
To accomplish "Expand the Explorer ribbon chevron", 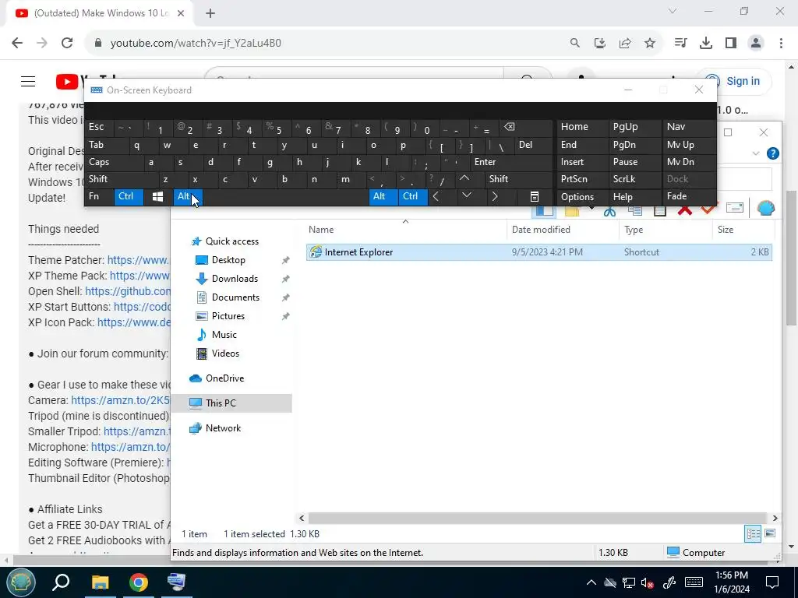I will [755, 153].
